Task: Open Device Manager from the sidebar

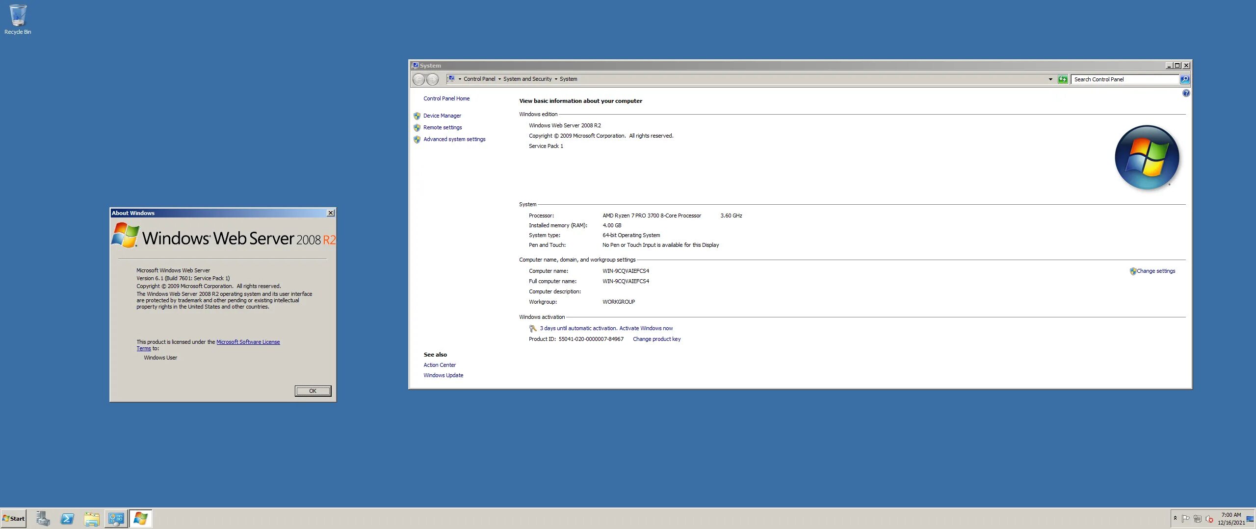Action: tap(442, 116)
